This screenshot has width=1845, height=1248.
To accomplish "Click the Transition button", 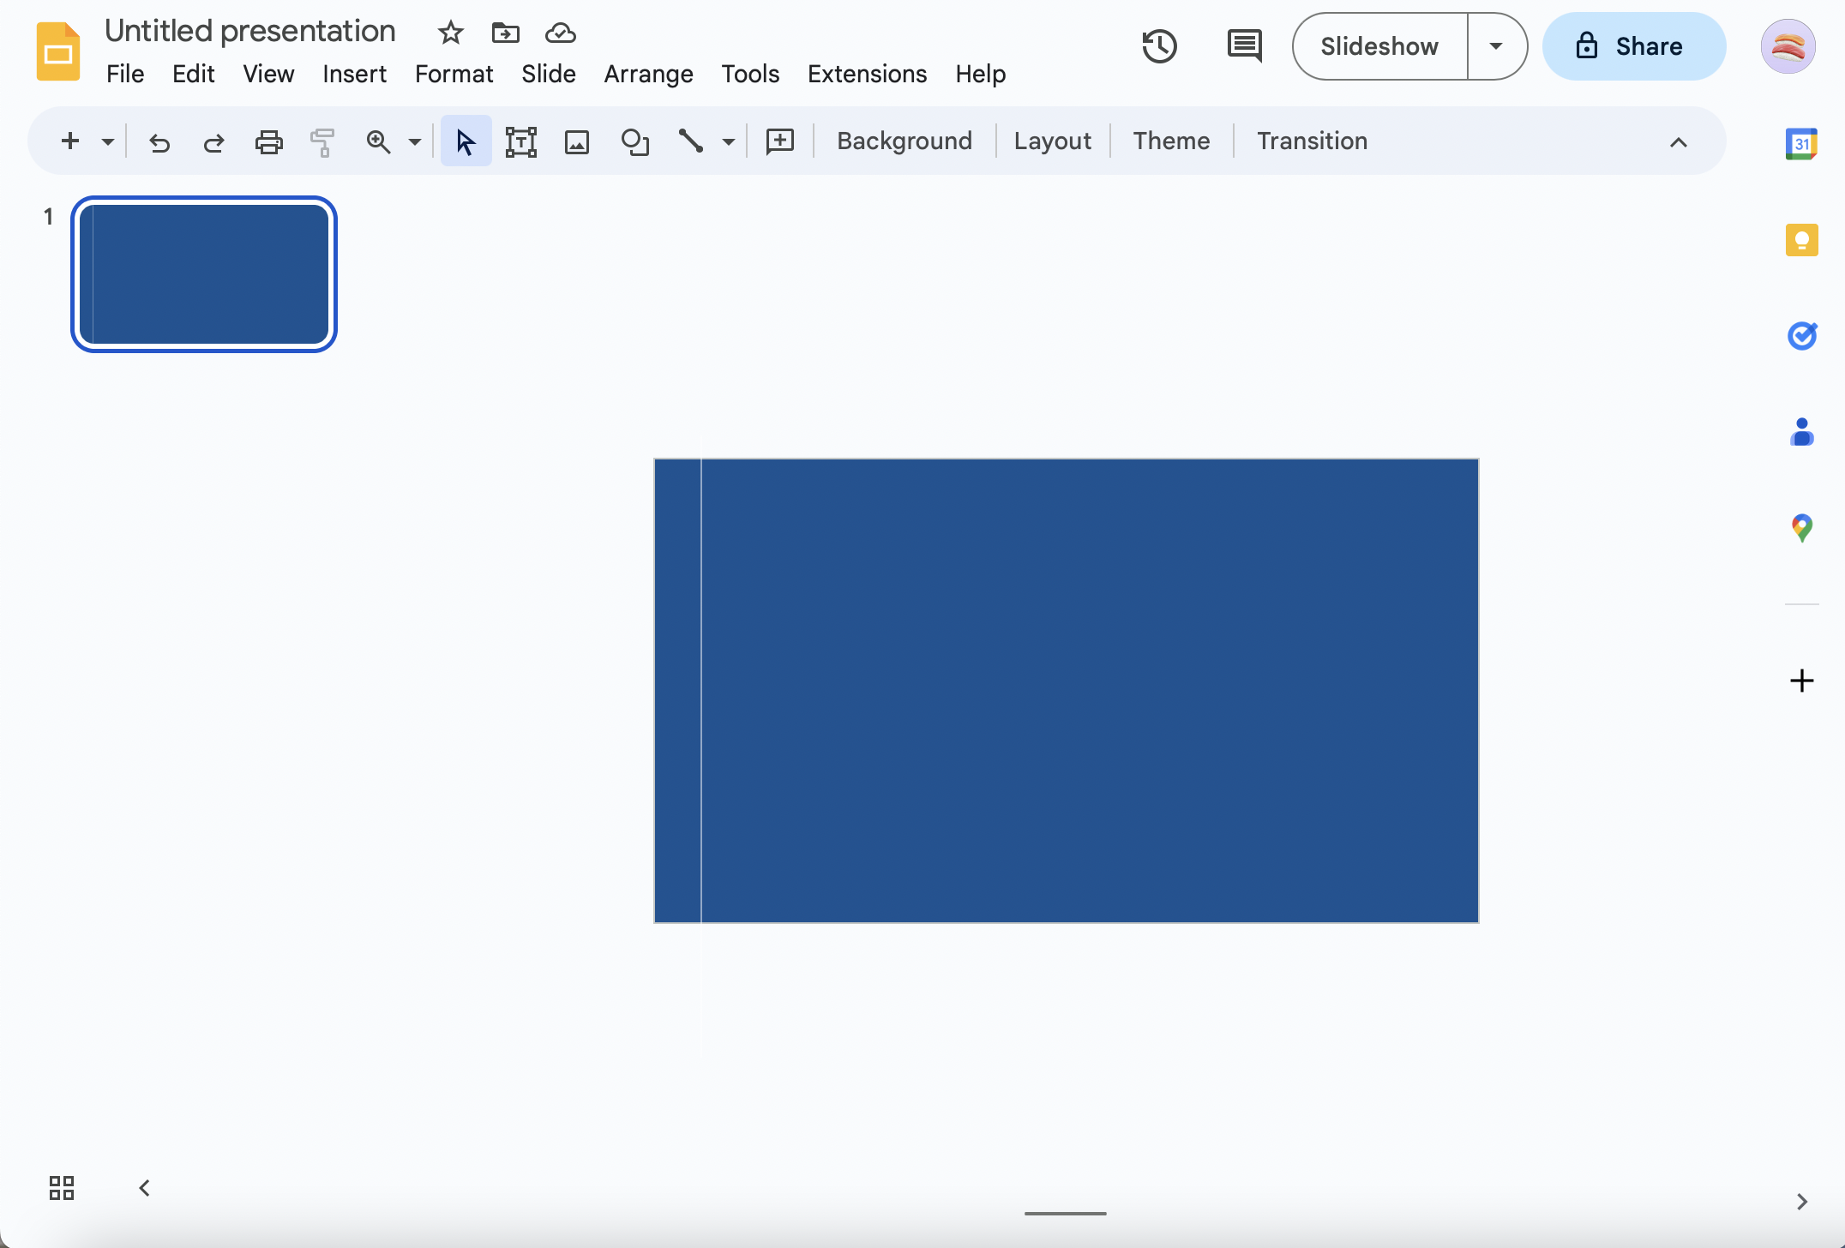I will (1310, 139).
